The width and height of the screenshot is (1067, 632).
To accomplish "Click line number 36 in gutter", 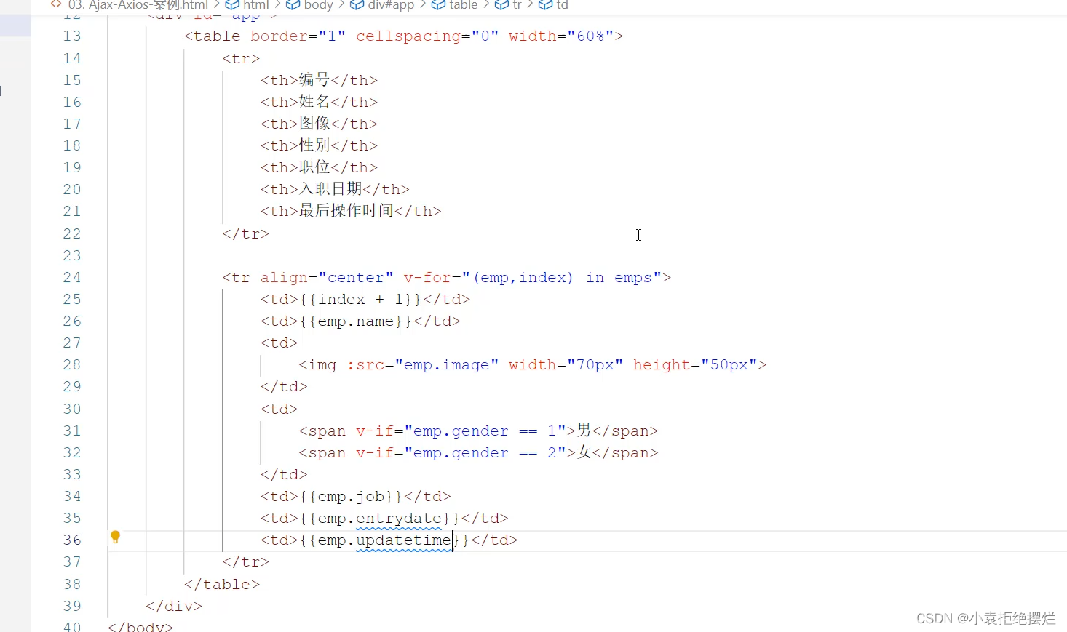I will [72, 540].
